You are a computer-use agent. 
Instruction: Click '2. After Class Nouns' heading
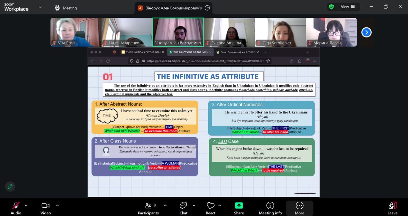tap(115, 141)
